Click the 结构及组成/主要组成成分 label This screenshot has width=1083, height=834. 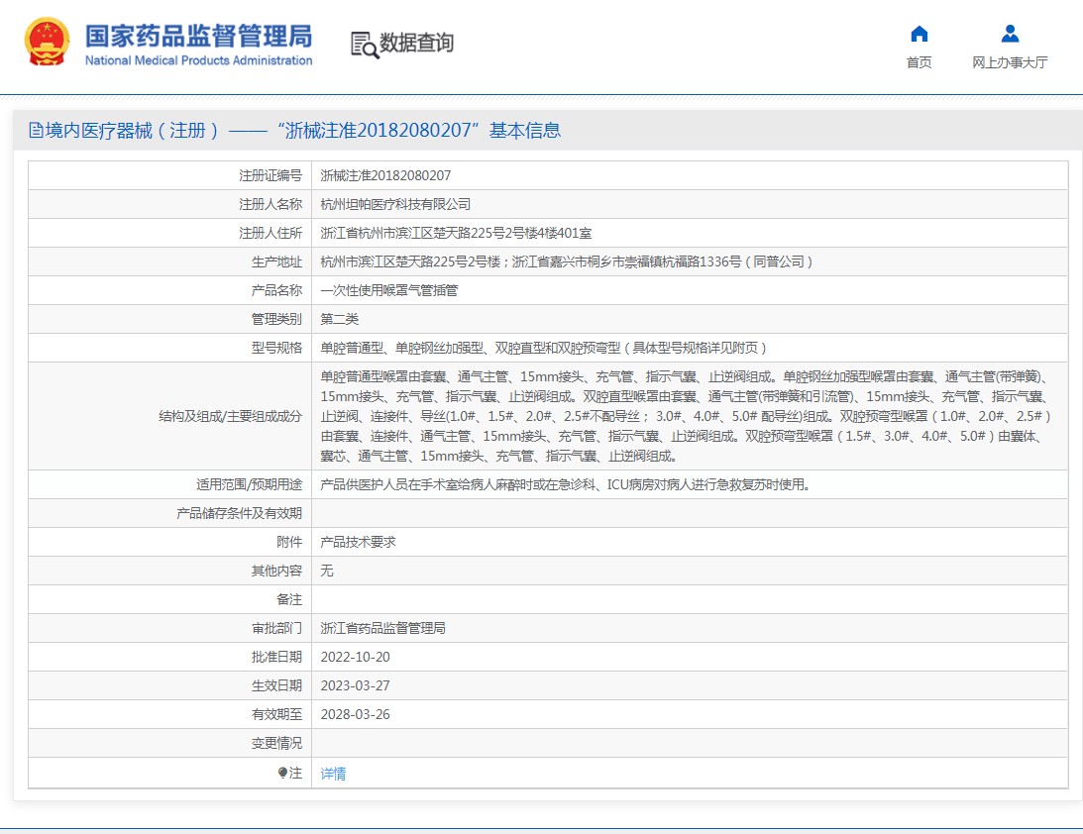(231, 416)
